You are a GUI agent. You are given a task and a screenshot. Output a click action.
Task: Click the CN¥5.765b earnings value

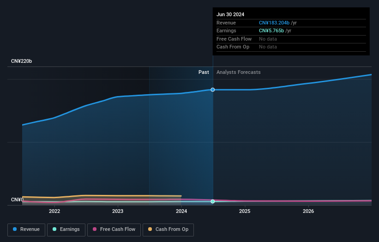(271, 30)
